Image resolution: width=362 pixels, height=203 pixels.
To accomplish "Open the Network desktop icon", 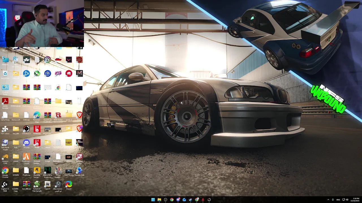I will [x=5, y=60].
